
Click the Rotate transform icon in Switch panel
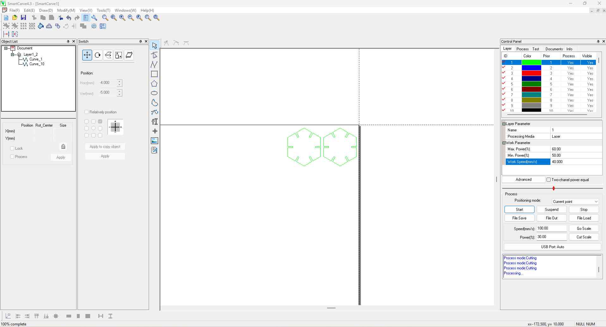(97, 55)
